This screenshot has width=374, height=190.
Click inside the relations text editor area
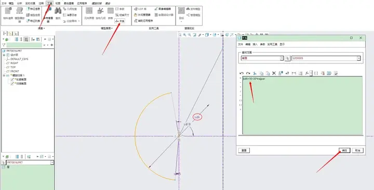(x=302, y=105)
